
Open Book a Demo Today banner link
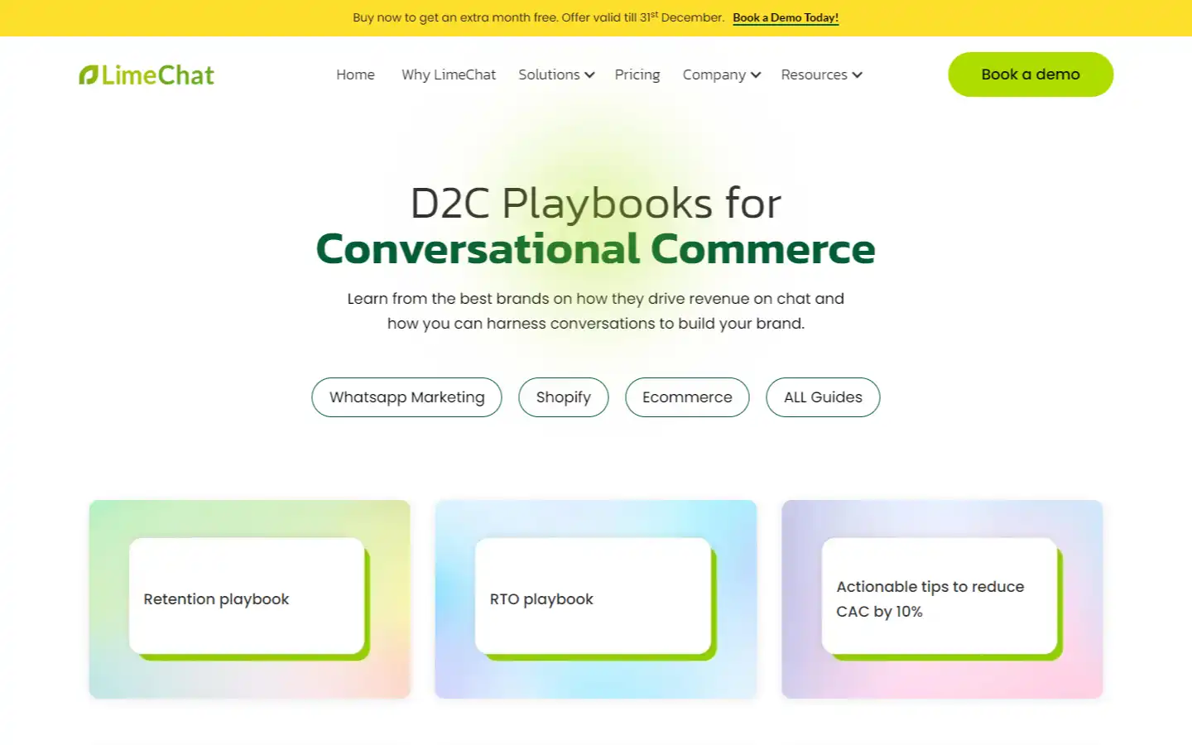tap(785, 17)
